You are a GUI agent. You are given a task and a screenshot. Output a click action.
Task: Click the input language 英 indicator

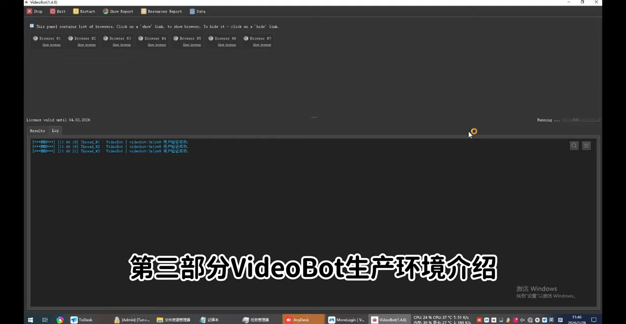pos(551,320)
